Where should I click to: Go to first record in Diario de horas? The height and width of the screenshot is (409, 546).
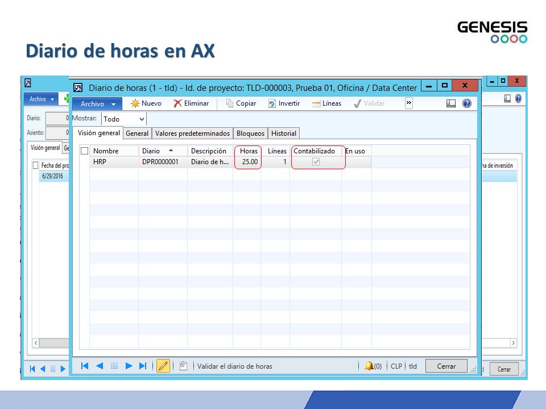pyautogui.click(x=85, y=366)
